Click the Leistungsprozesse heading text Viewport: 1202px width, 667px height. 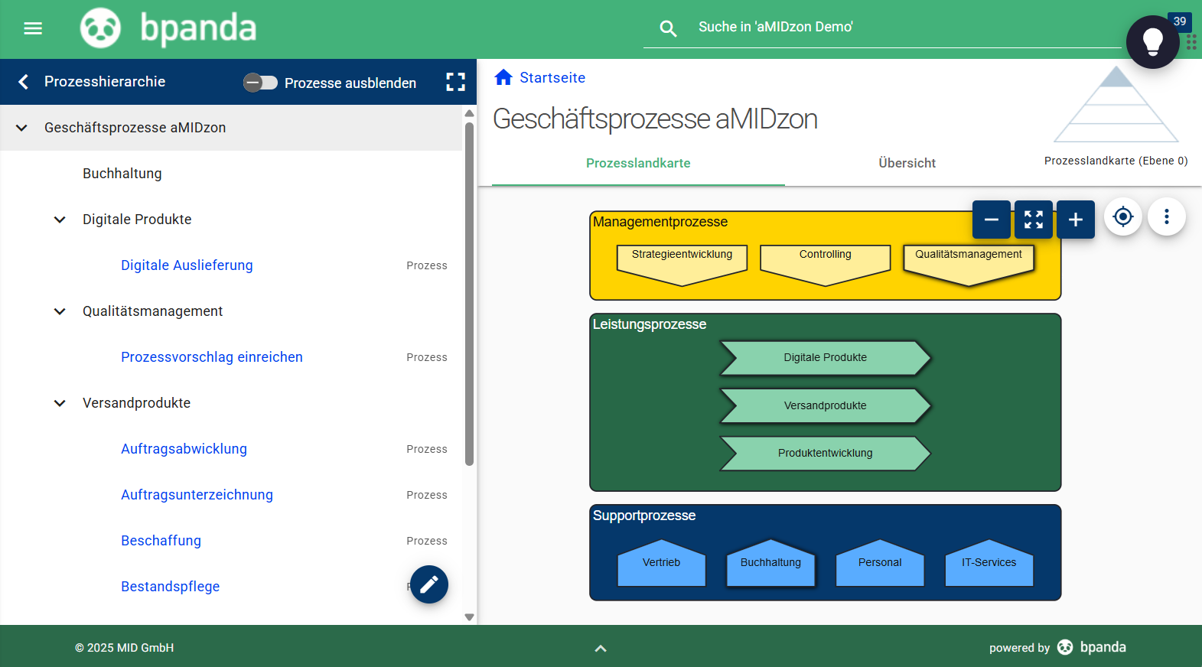[x=650, y=324]
